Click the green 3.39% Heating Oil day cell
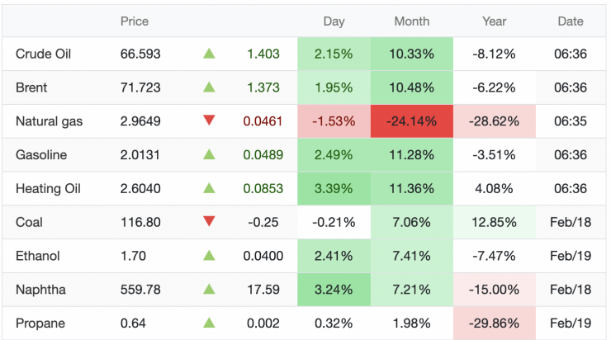This screenshot has height=340, width=611. [334, 189]
